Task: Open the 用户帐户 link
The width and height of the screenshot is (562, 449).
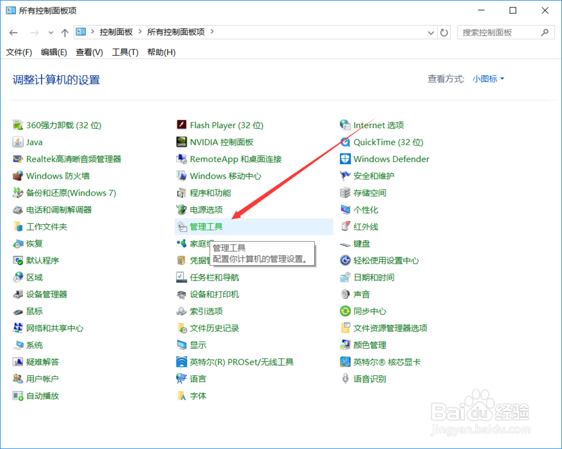Action: (x=42, y=379)
